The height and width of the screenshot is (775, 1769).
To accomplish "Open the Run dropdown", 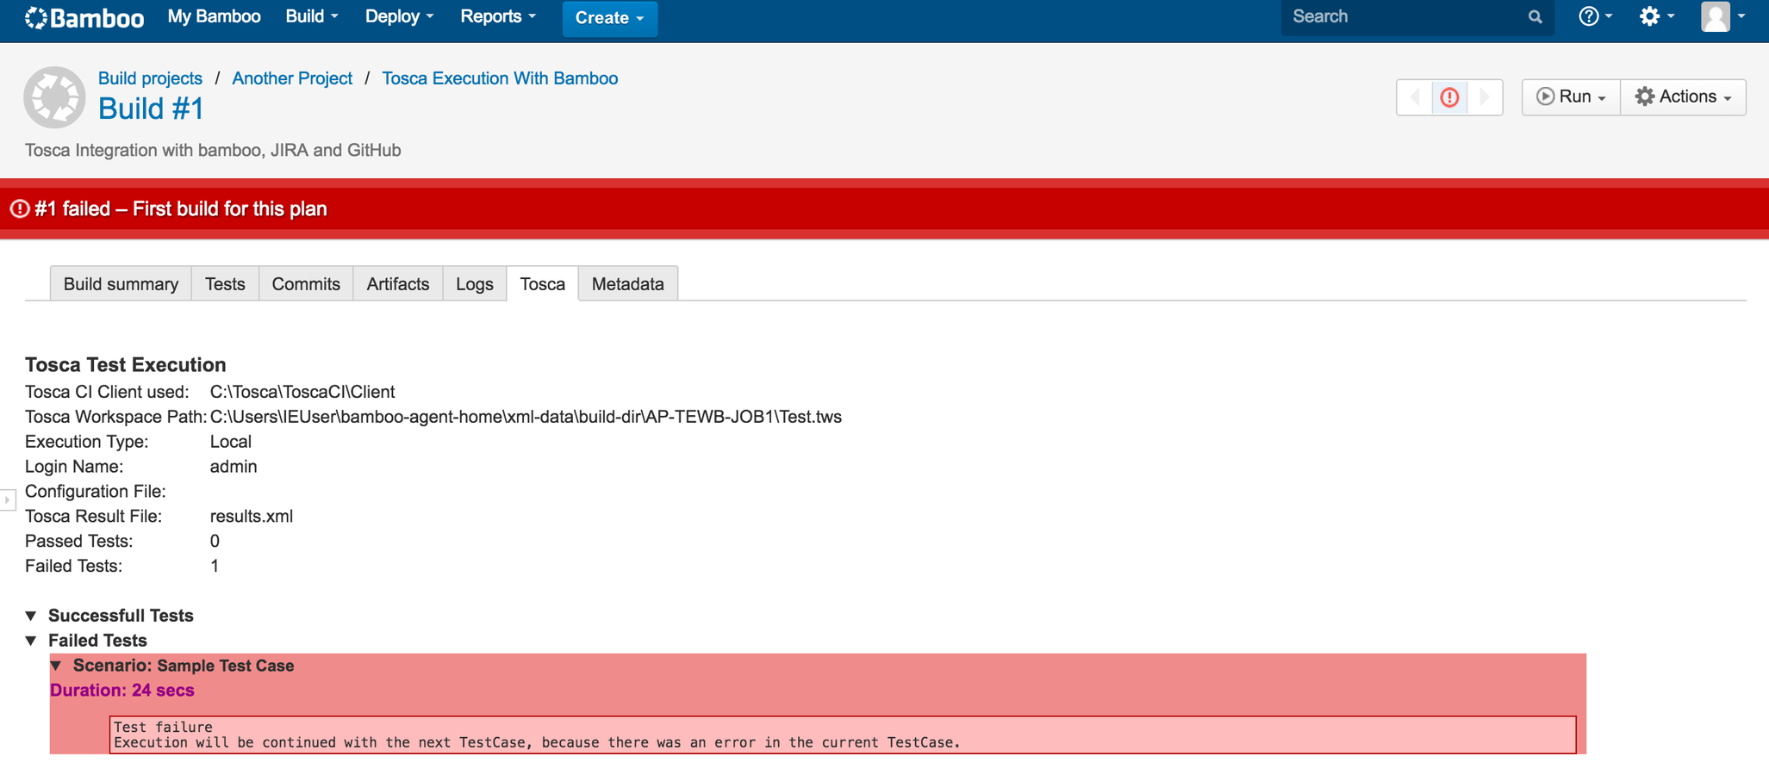I will pos(1571,96).
